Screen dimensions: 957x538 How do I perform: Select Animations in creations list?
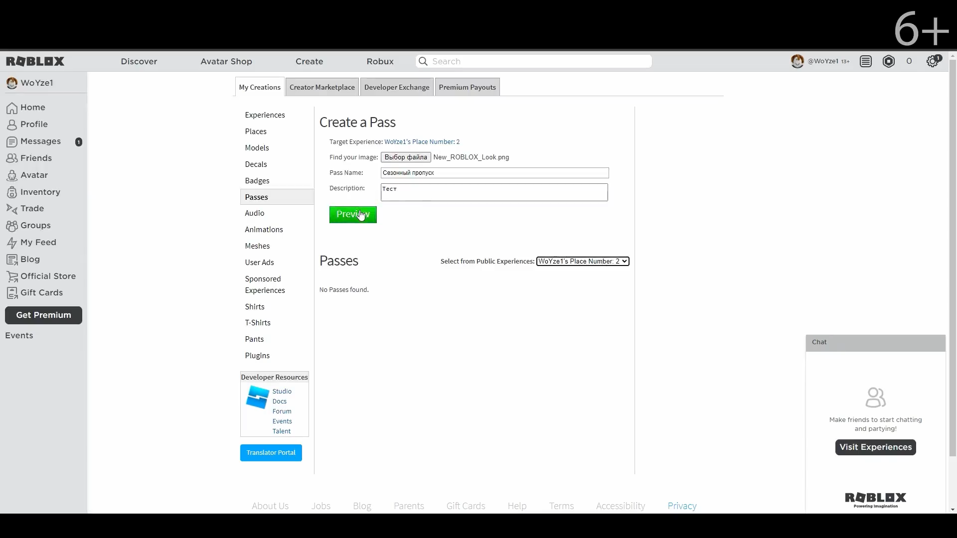(x=264, y=230)
